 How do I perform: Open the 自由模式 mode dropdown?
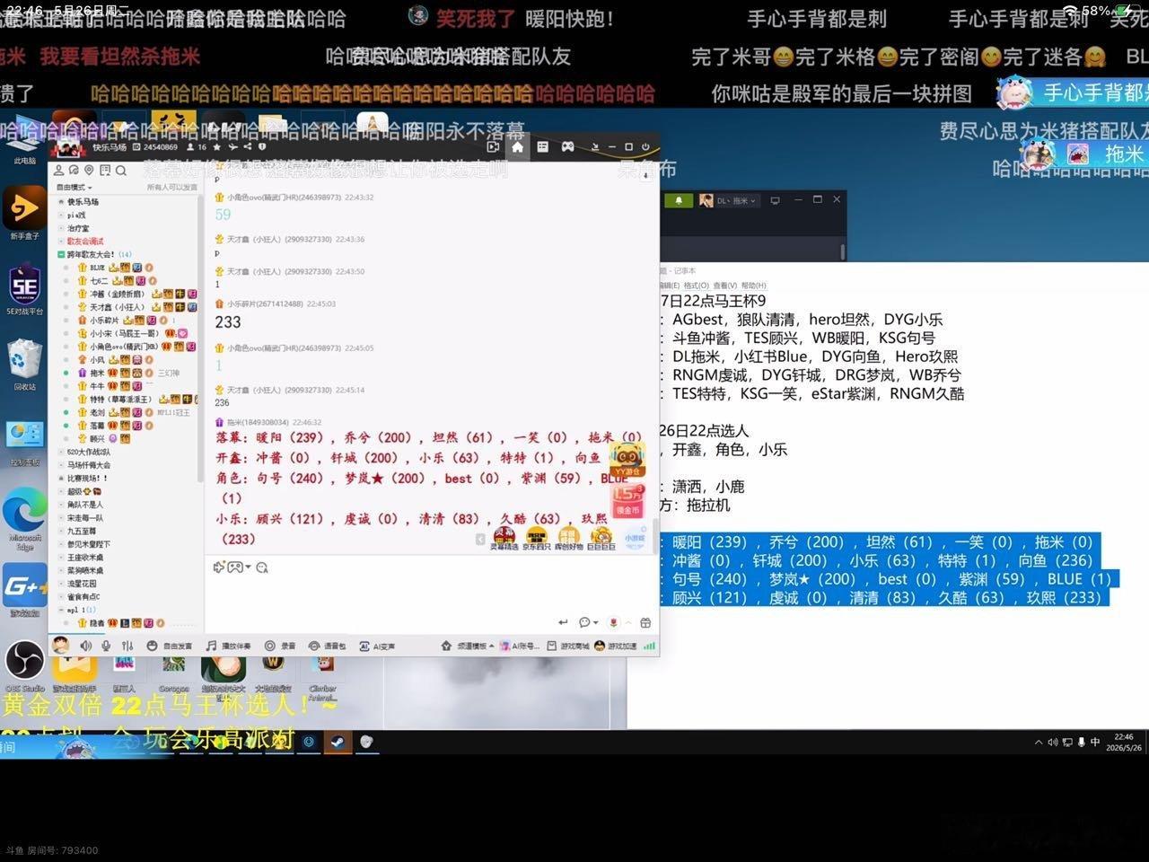(75, 188)
